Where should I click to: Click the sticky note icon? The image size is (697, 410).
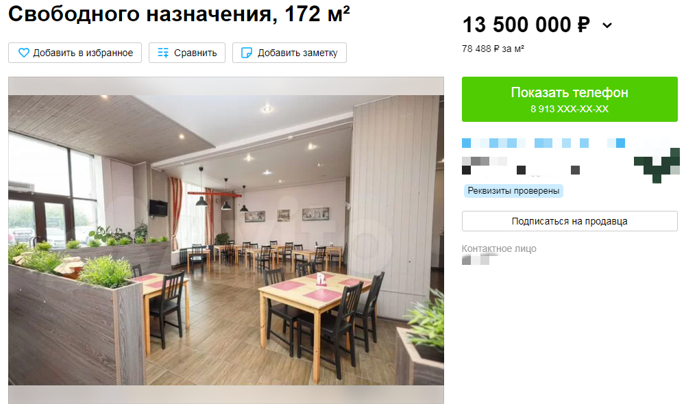click(246, 53)
